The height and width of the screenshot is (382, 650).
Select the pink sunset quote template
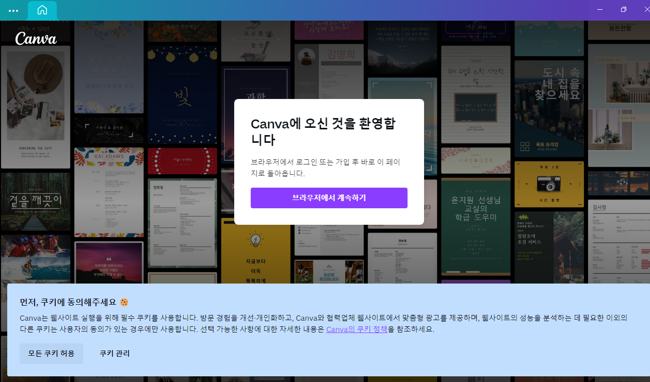(x=109, y=262)
